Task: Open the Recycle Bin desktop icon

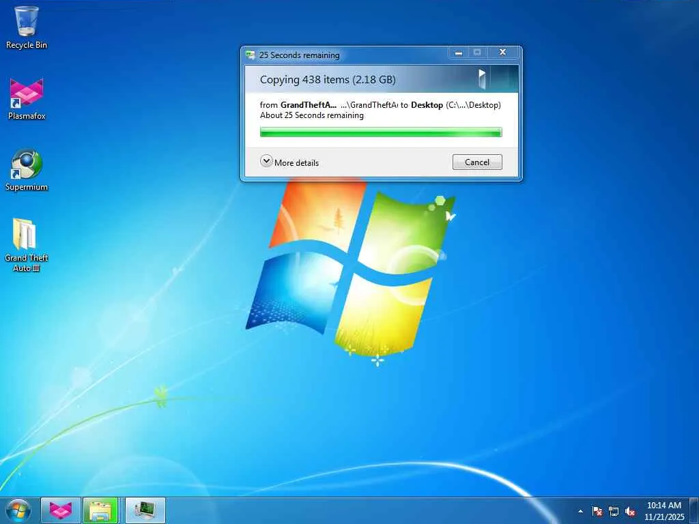Action: point(27,27)
